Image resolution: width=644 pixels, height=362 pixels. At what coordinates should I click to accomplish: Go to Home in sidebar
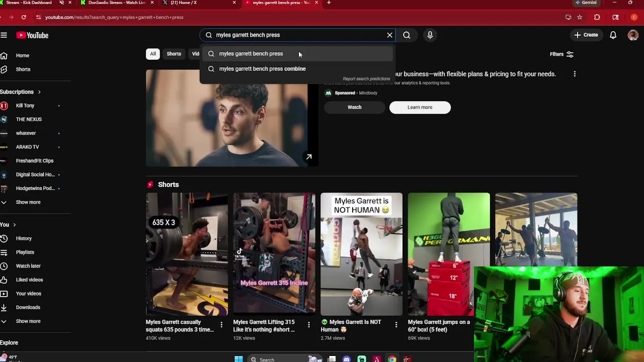coord(22,56)
